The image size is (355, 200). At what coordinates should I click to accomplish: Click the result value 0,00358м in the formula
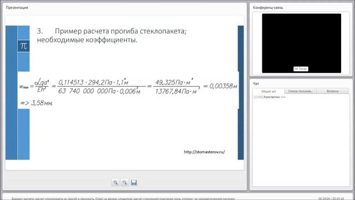click(x=223, y=86)
